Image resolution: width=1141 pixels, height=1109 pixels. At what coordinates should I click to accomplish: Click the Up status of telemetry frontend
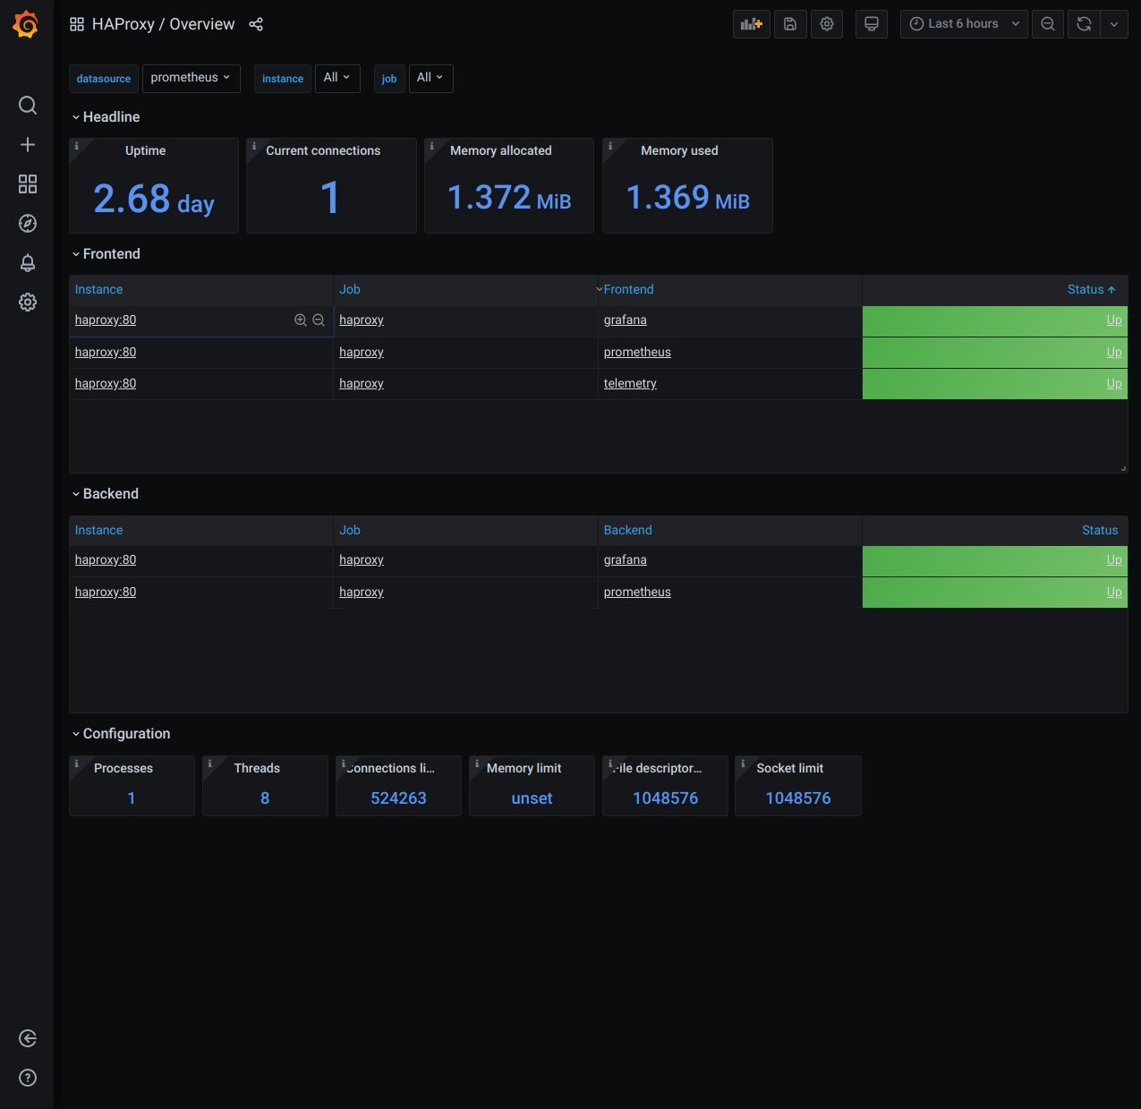(1113, 384)
